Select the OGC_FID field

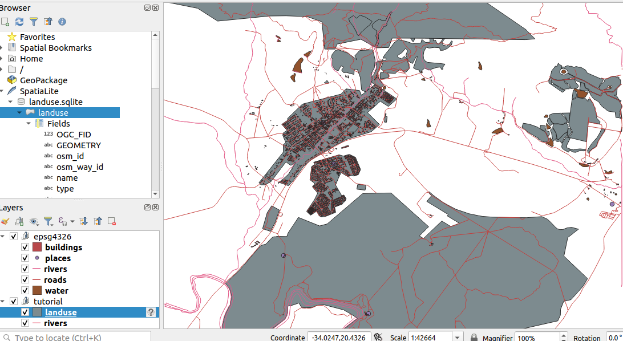point(74,135)
